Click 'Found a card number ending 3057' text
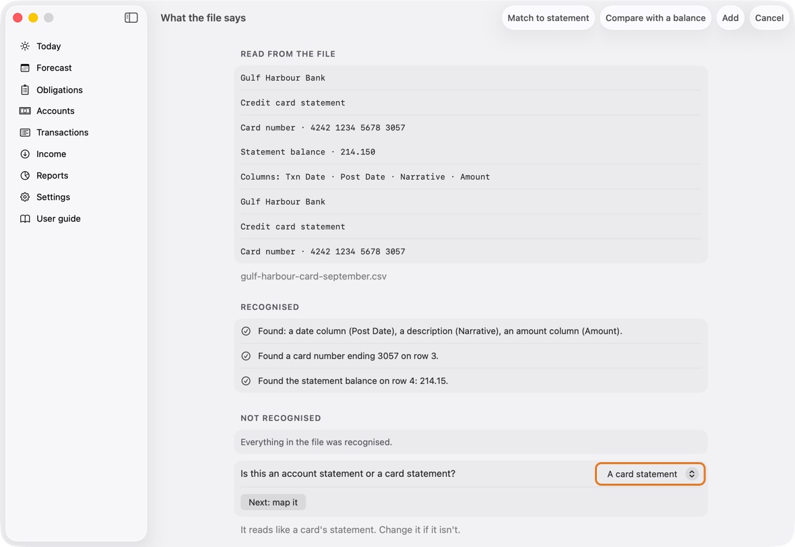Viewport: 795px width, 547px height. (348, 356)
